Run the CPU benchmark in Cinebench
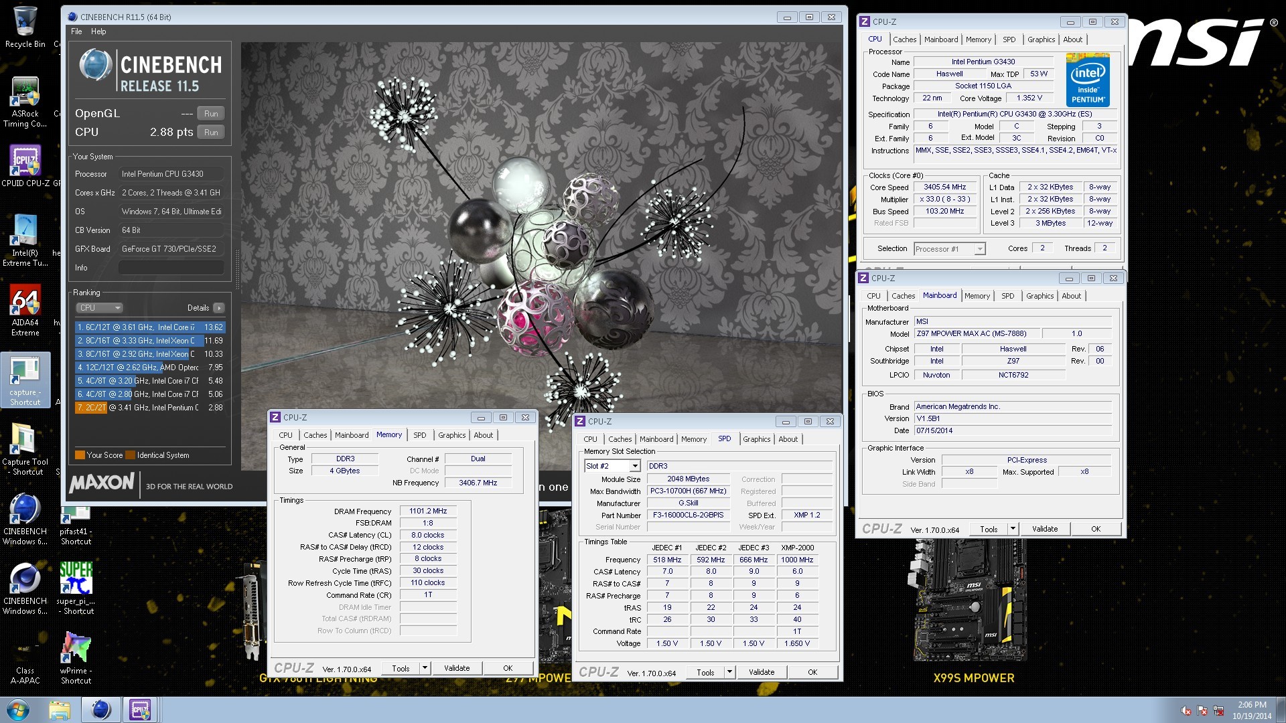Image resolution: width=1286 pixels, height=723 pixels. (x=211, y=133)
